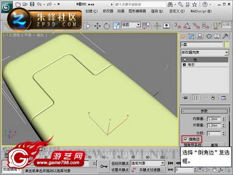Open the Utilities hammer panel

pos(225,36)
